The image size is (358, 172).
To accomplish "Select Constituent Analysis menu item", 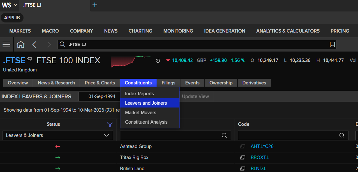I will coord(150,122).
